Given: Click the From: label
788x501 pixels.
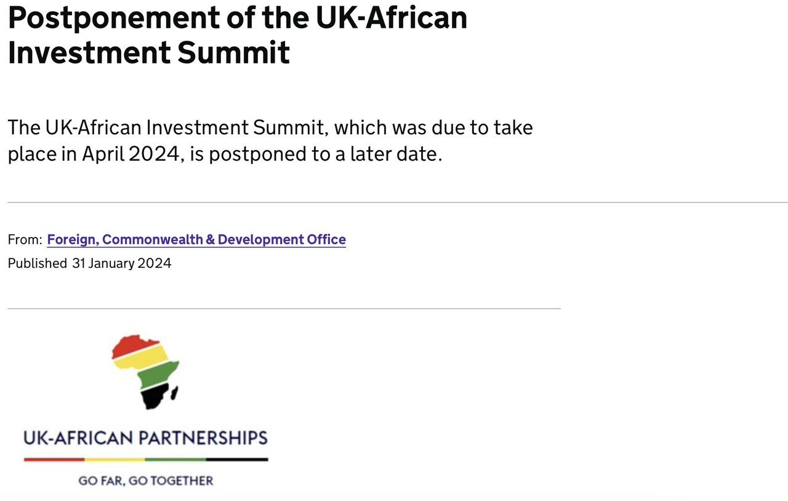Looking at the screenshot, I should (25, 239).
